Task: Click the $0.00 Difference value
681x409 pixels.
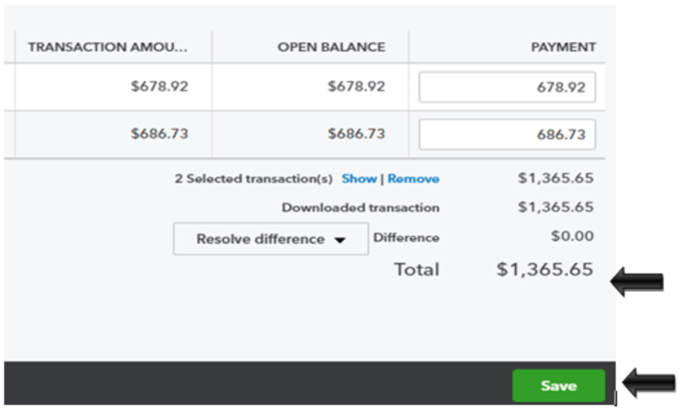Action: pyautogui.click(x=572, y=236)
